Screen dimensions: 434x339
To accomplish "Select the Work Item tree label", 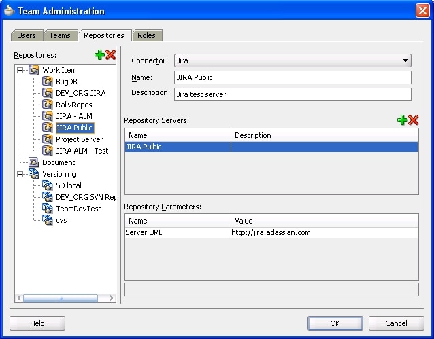I will 59,70.
